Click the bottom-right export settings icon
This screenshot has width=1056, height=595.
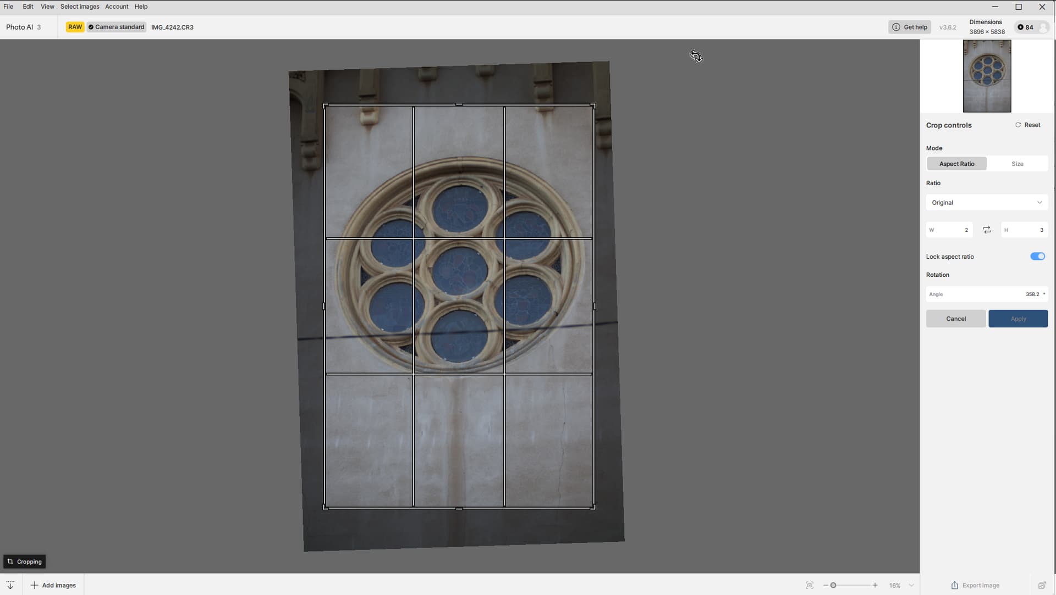(1042, 585)
